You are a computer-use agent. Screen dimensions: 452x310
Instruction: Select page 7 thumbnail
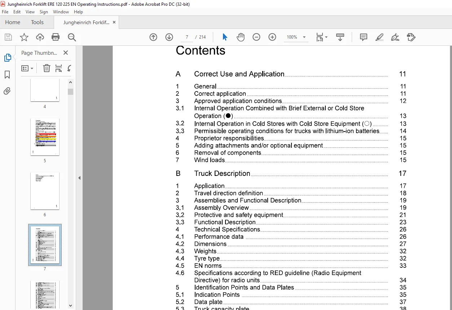(x=45, y=245)
